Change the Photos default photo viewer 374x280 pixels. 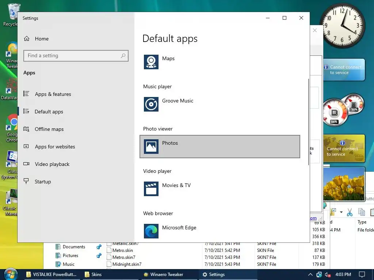[220, 147]
